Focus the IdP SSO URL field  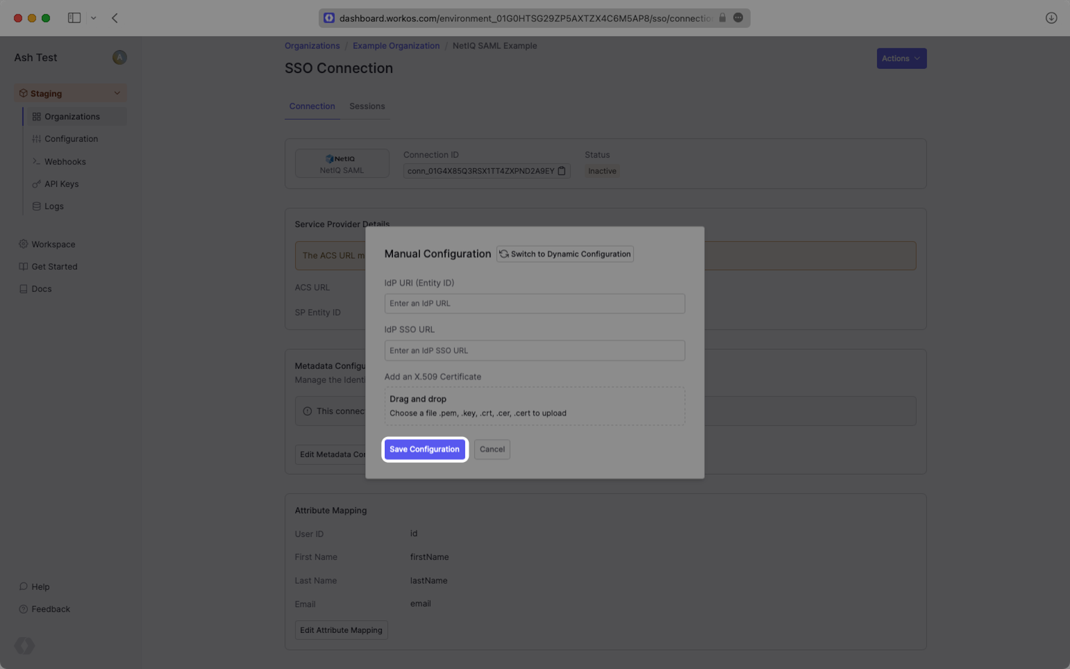(x=534, y=351)
